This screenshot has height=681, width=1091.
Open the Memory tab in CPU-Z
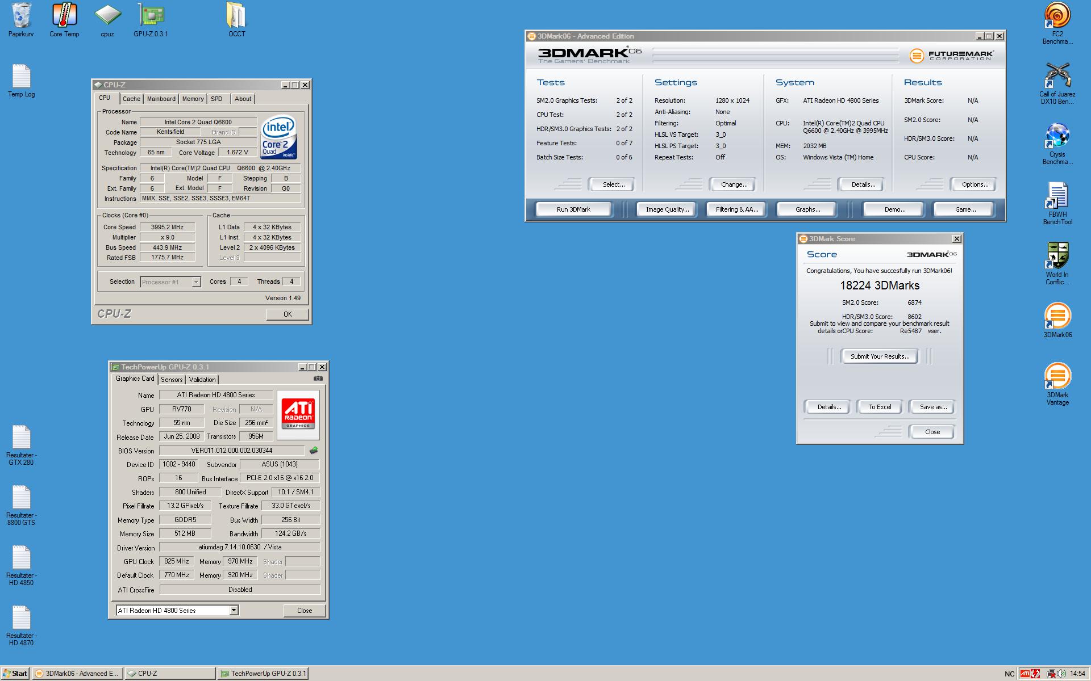tap(193, 99)
